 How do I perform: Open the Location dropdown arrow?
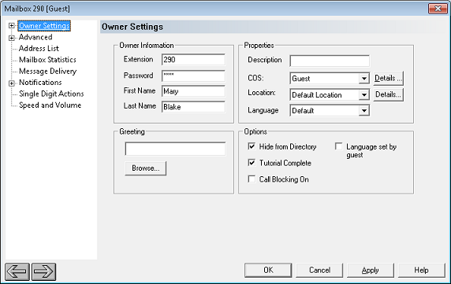pyautogui.click(x=363, y=94)
